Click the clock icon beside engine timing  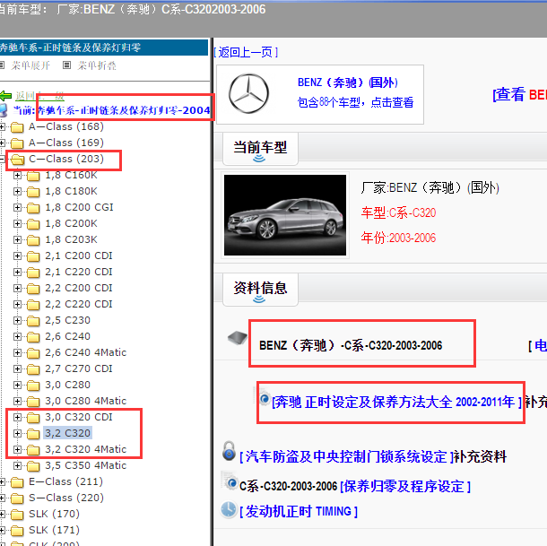click(x=229, y=510)
